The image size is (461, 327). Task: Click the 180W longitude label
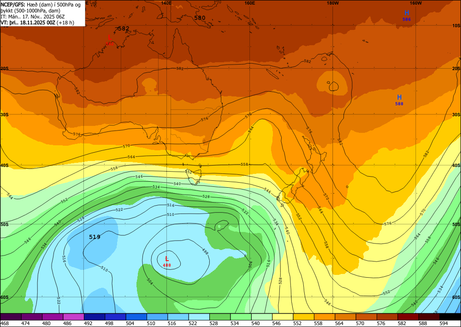coord(333,3)
